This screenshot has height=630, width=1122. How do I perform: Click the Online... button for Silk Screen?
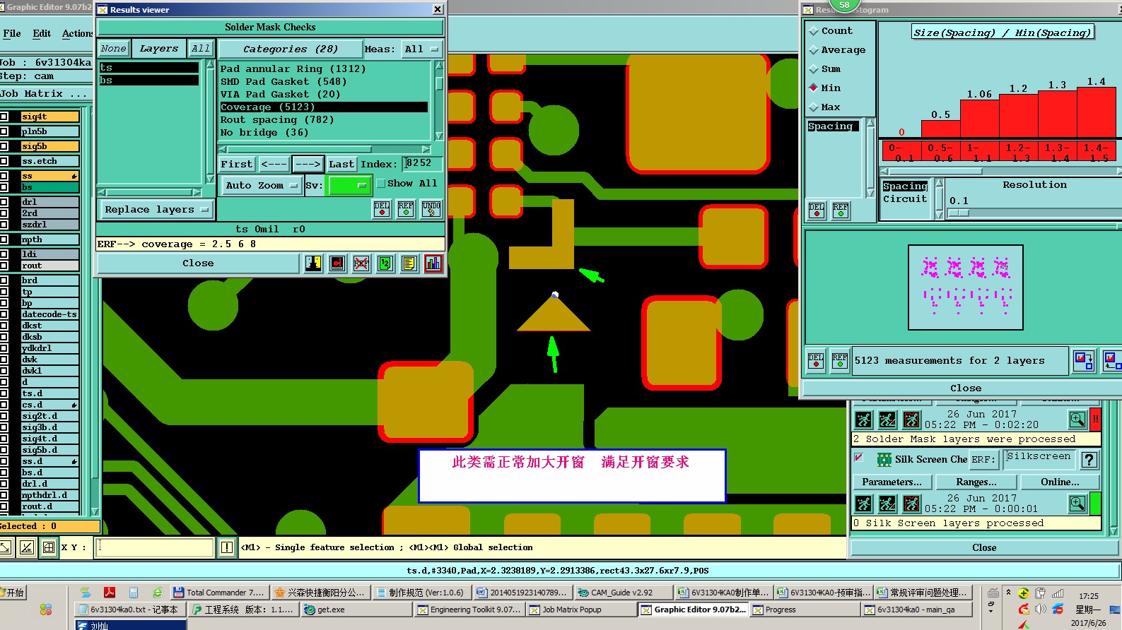[1060, 482]
